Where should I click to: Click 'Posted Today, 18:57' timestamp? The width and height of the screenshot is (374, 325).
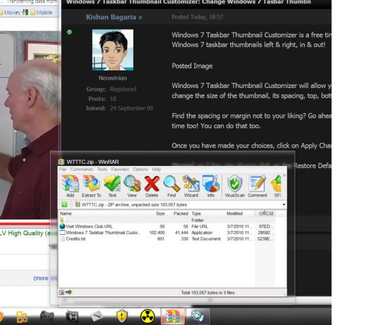tap(197, 17)
